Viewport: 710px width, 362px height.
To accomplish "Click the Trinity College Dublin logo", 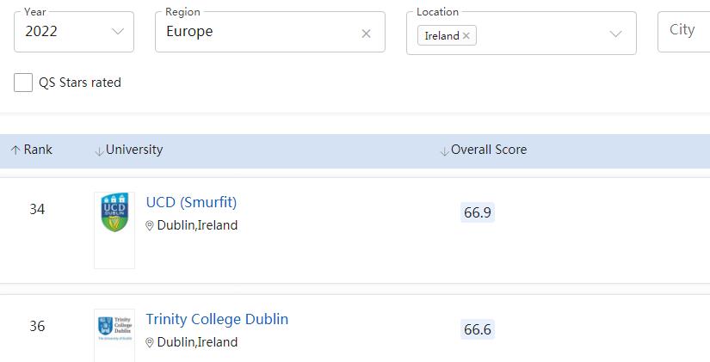I will 114,327.
